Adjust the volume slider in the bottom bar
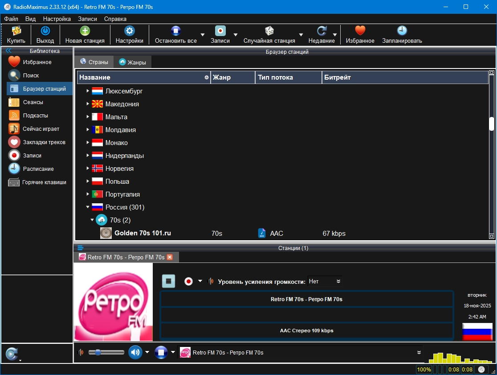The image size is (497, 375). click(x=106, y=352)
